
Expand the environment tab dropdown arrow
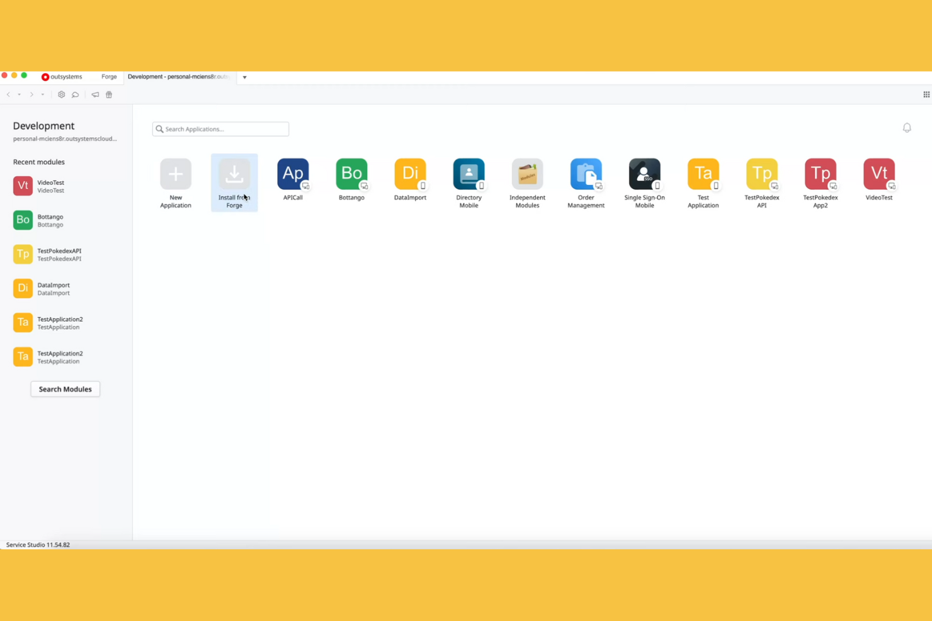[244, 77]
